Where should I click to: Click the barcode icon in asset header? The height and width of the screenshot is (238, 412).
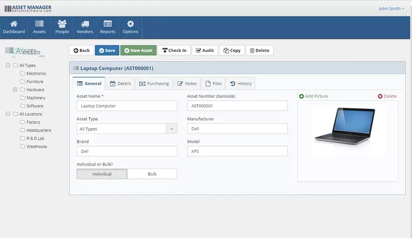coord(76,68)
